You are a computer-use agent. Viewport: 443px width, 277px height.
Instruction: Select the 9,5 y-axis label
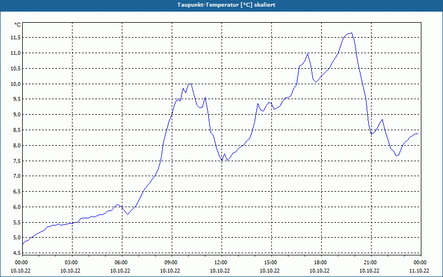(x=17, y=99)
